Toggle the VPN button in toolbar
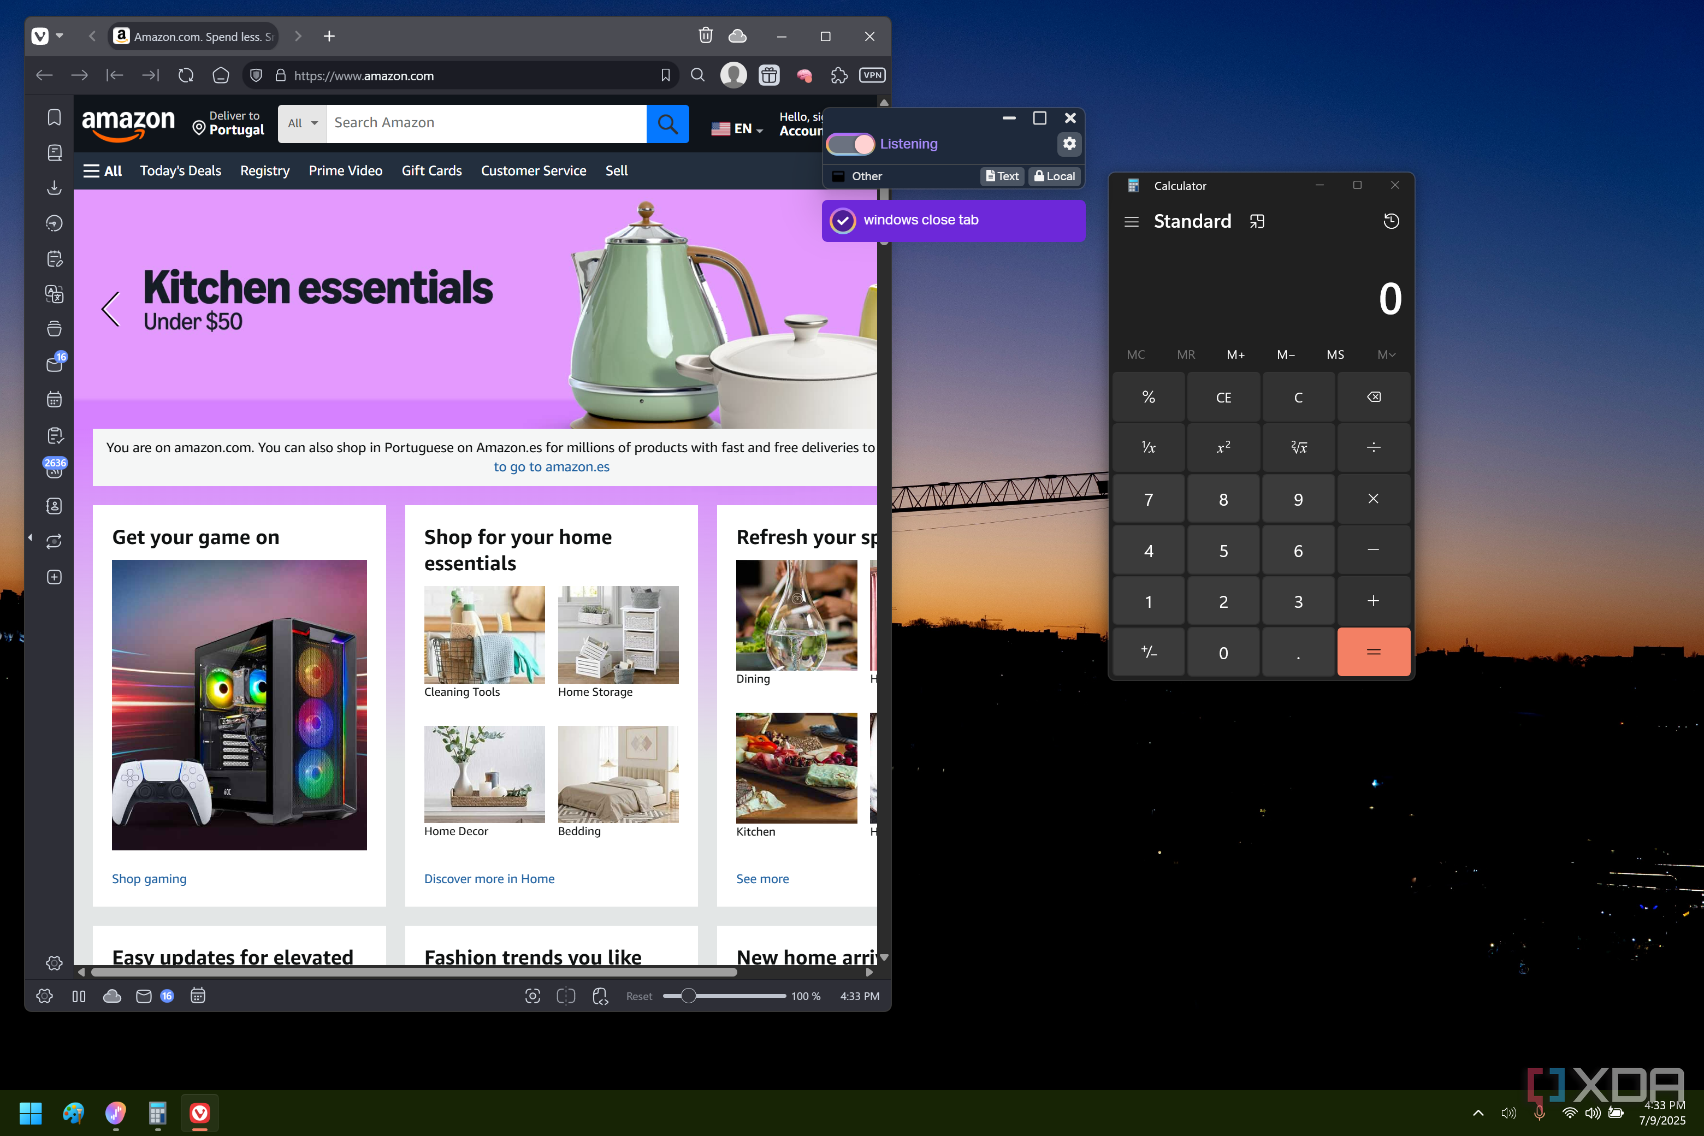Screen dimensions: 1704x1136 pyautogui.click(x=872, y=75)
